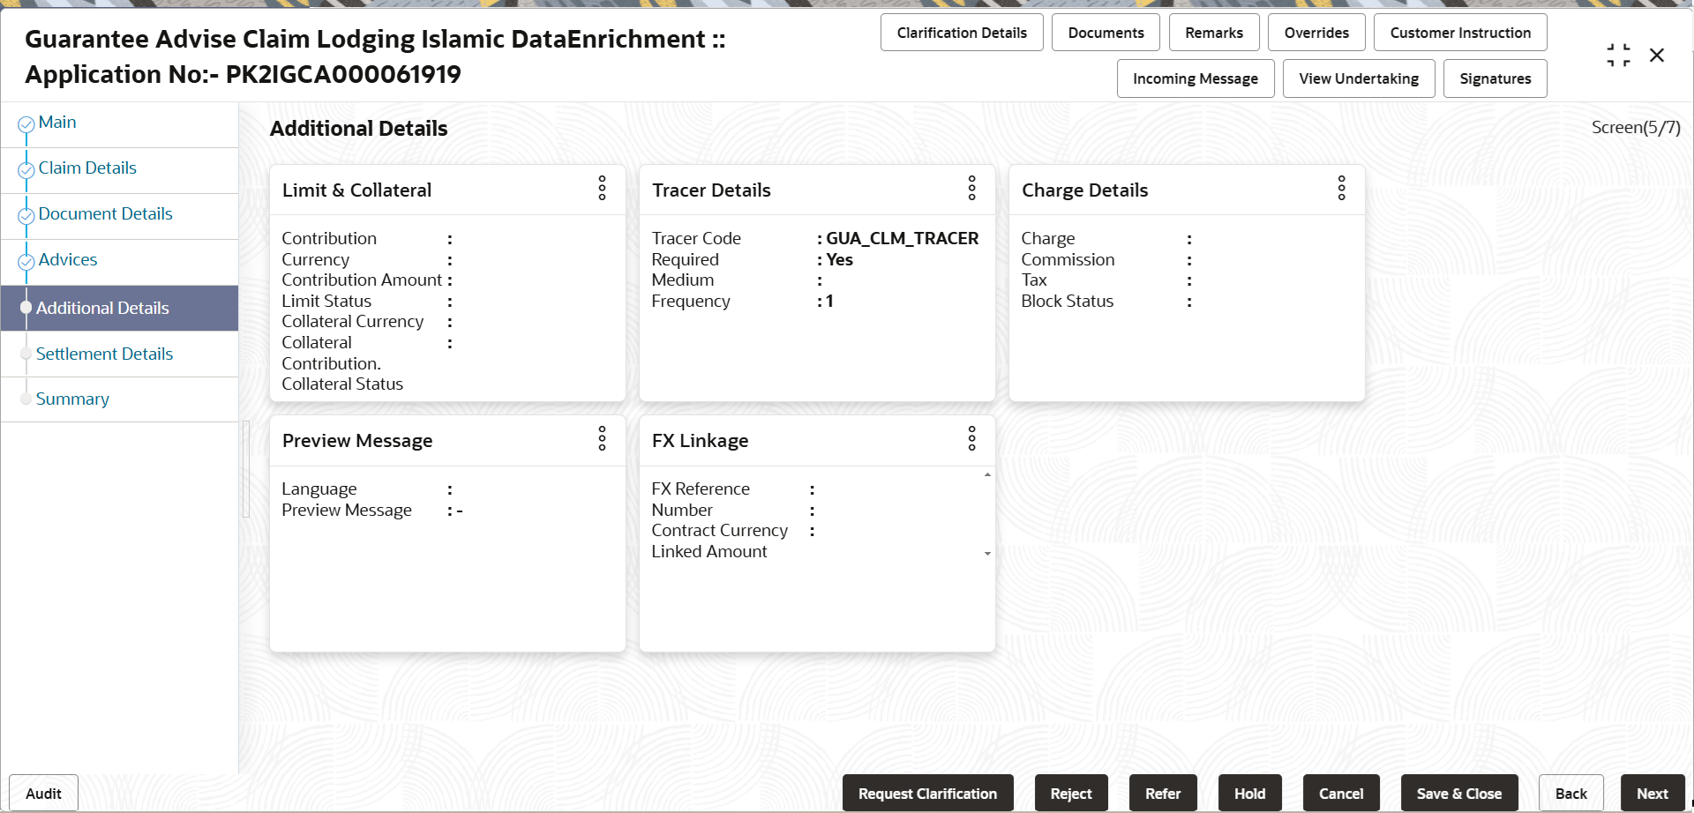Click the completed checkmark beside Main stage
This screenshot has height=813, width=1694.
[26, 121]
